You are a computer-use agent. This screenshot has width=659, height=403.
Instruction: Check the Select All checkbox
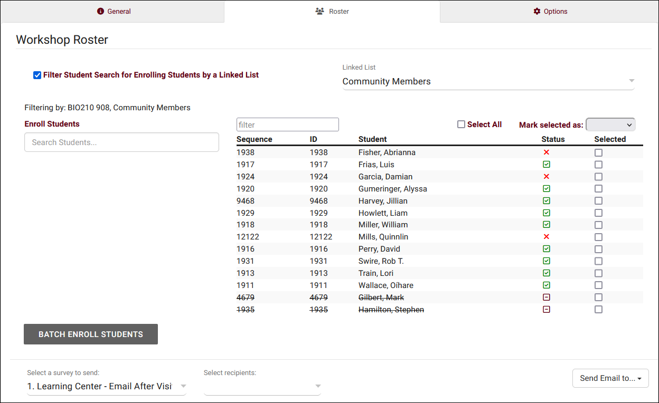(x=461, y=124)
